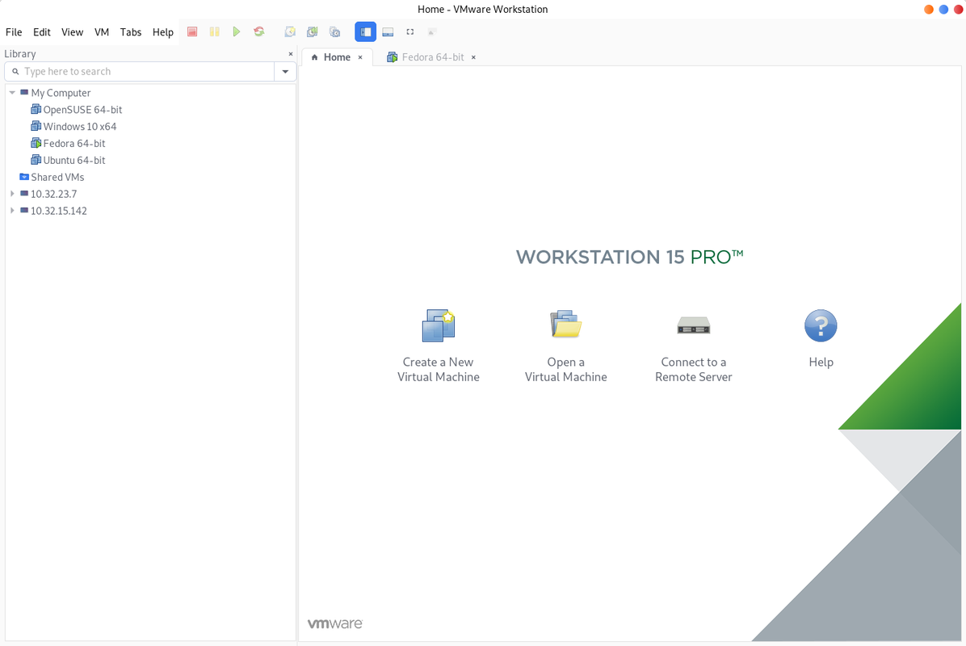Click the My Computer monitor icon
This screenshot has width=966, height=646.
(x=24, y=92)
